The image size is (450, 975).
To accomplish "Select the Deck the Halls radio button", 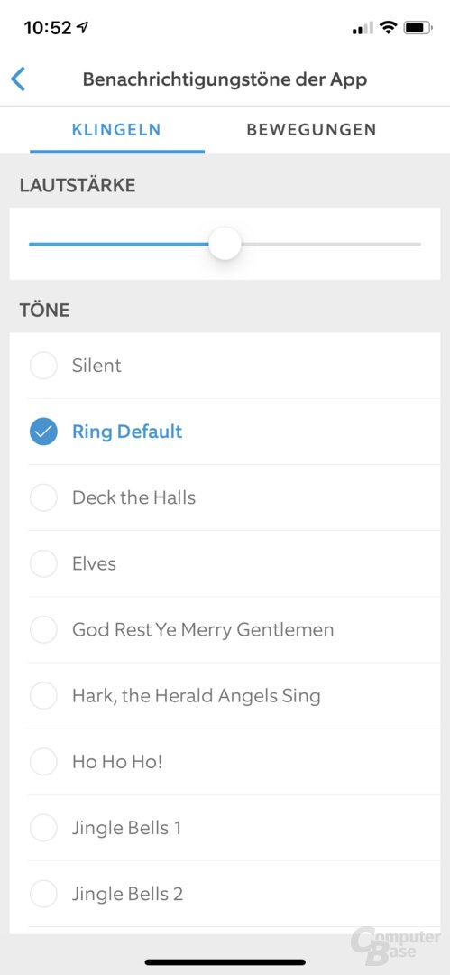I will point(43,497).
